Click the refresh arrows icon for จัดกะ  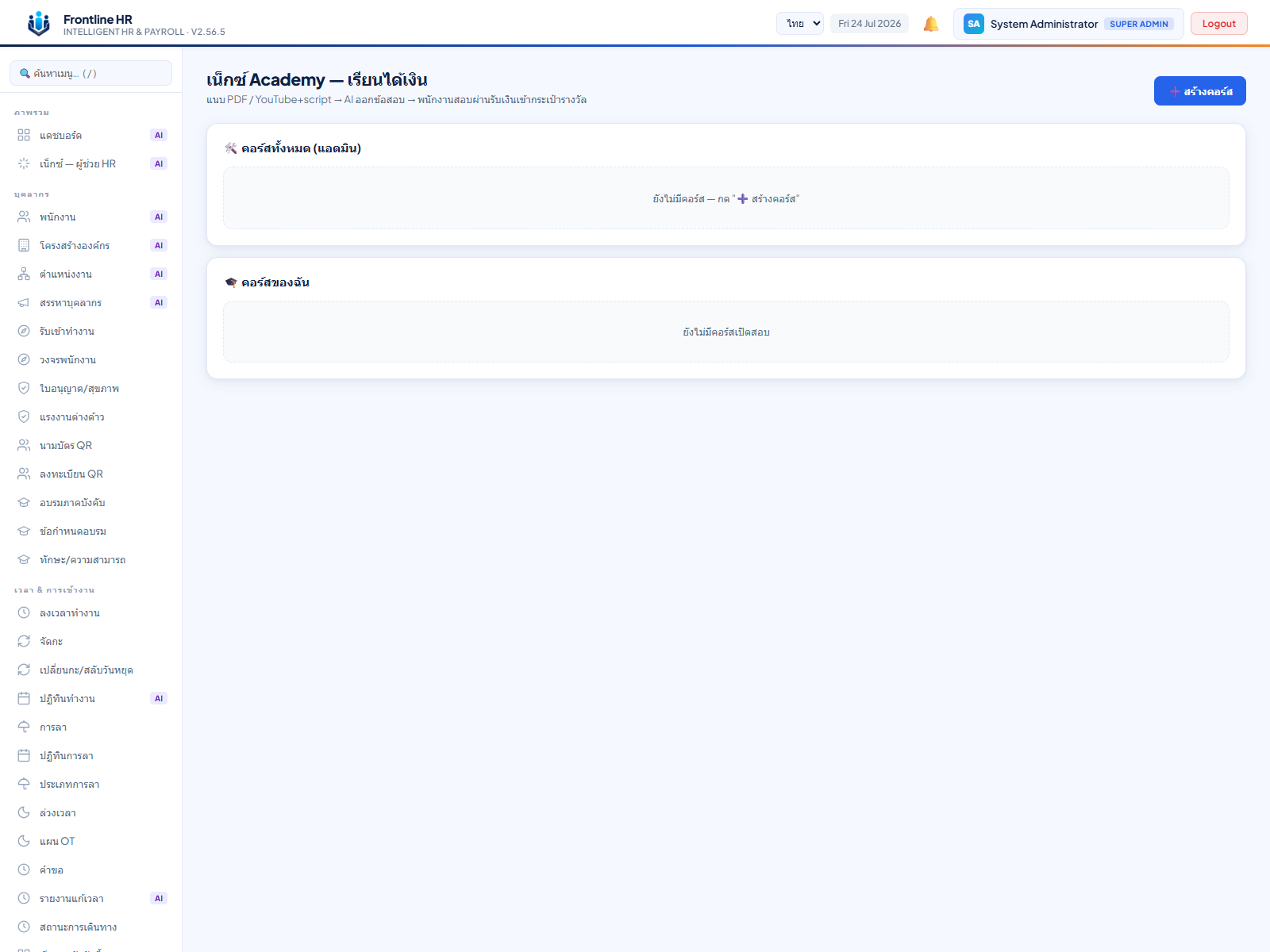[24, 641]
